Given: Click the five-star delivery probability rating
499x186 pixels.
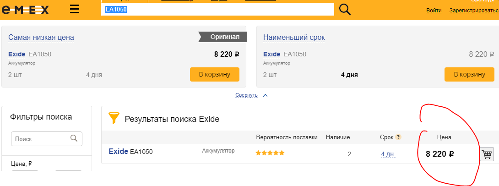Looking at the screenshot, I should (x=270, y=153).
